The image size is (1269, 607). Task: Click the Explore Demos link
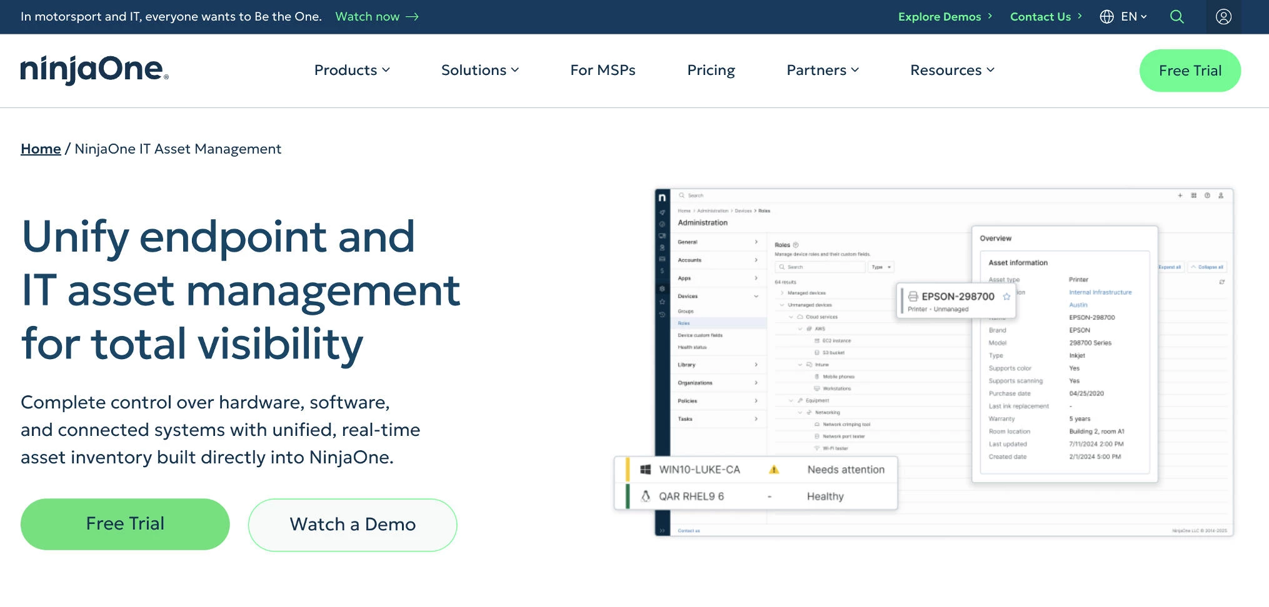point(945,17)
